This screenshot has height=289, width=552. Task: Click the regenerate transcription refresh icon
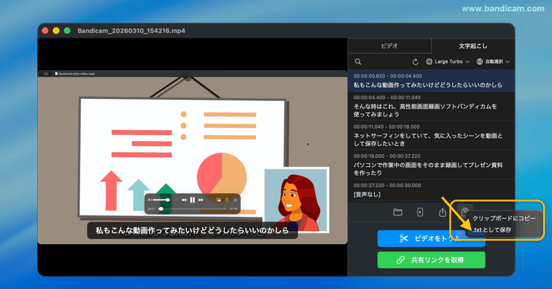tap(415, 62)
